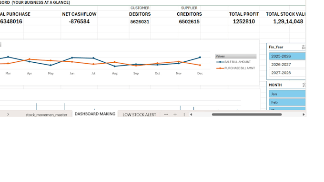Image resolution: width=324 pixels, height=182 pixels.
Task: Click the NET CASHFLOW value -876584
Action: click(79, 21)
